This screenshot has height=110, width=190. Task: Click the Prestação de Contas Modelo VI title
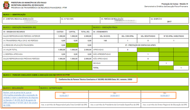click(x=175, y=4)
